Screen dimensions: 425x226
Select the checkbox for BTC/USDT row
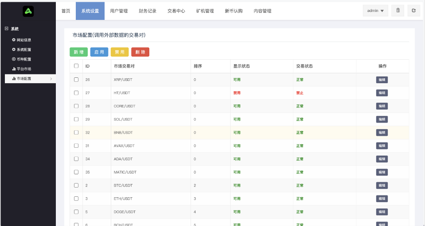coord(76,185)
